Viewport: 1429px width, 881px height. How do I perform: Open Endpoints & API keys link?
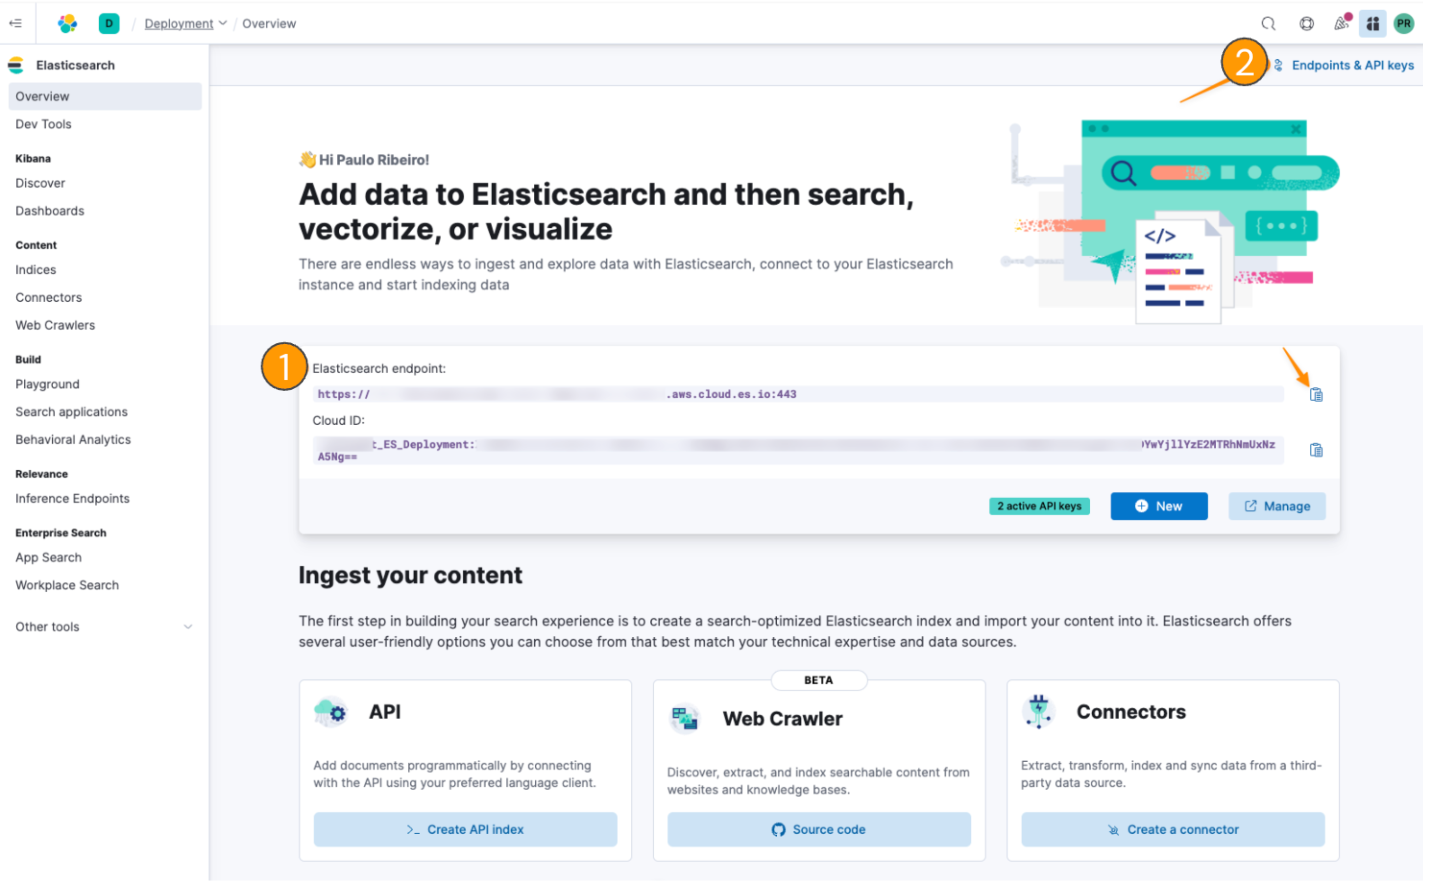(x=1352, y=65)
